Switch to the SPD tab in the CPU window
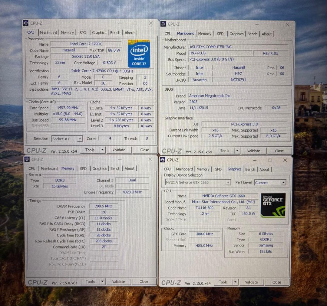The width and height of the screenshot is (327, 306). [x=82, y=32]
